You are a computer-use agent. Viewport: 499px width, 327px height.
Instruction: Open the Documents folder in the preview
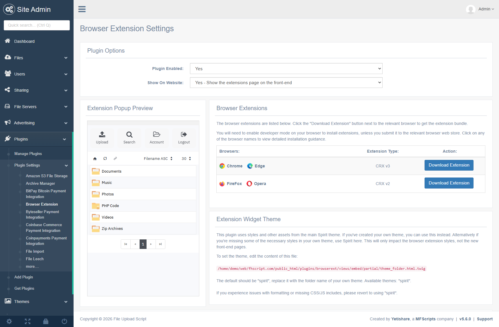(112, 171)
